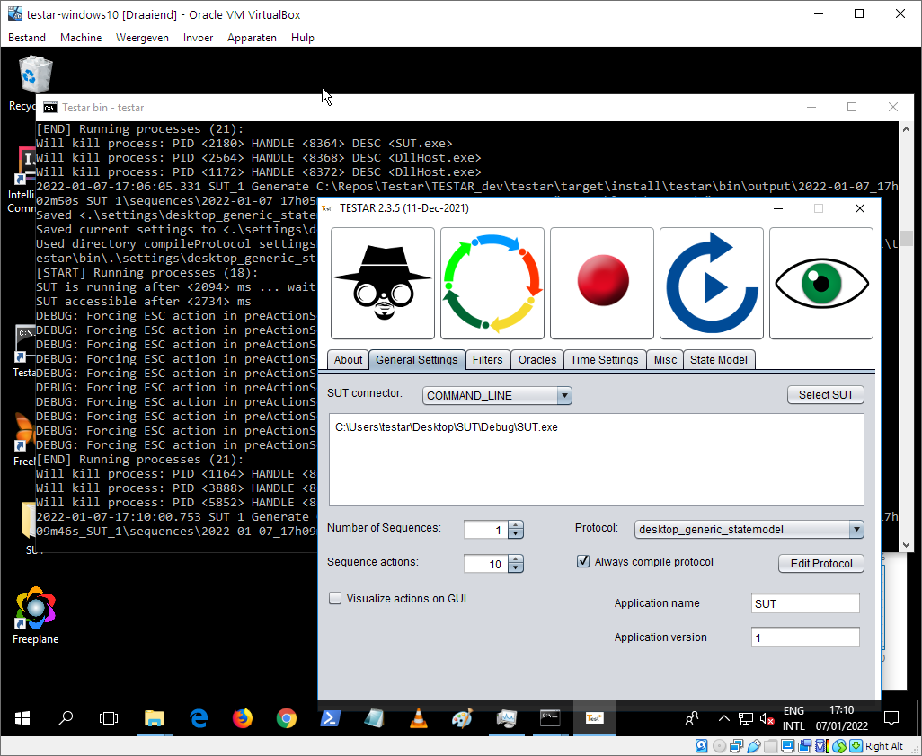The image size is (922, 756).
Task: Enable Visualize actions on GUI checkbox
Action: click(x=335, y=599)
